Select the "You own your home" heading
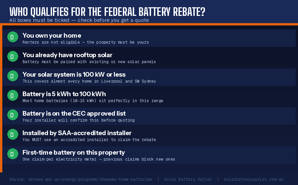The height and width of the screenshot is (185, 298). pos(52,35)
